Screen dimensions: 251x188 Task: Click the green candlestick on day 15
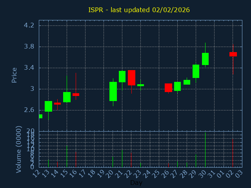coord(67,97)
